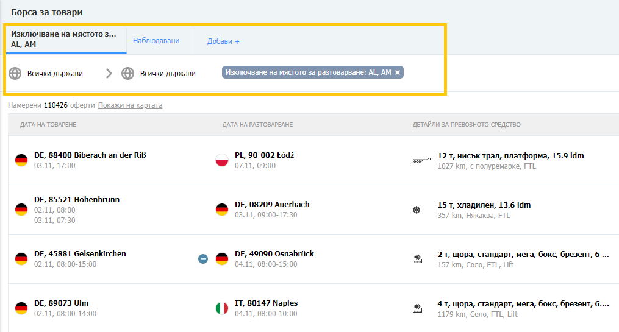Click the 'ДАТА НА РАЗТОВАРВАНЕ' column header
The width and height of the screenshot is (619, 332).
257,125
